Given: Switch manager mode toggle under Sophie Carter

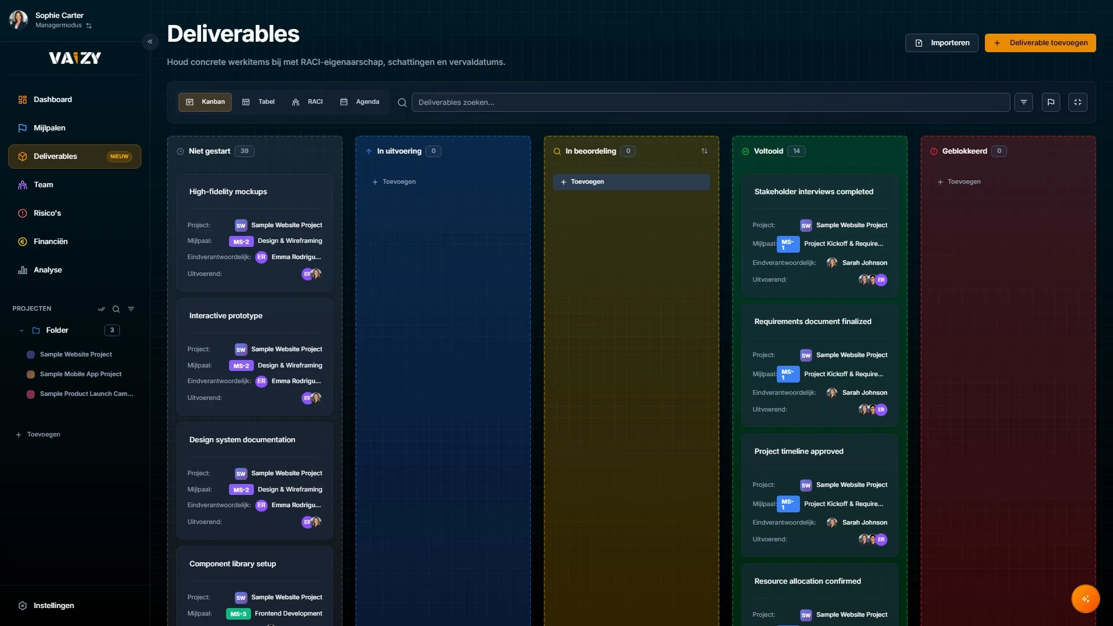Looking at the screenshot, I should (89, 26).
